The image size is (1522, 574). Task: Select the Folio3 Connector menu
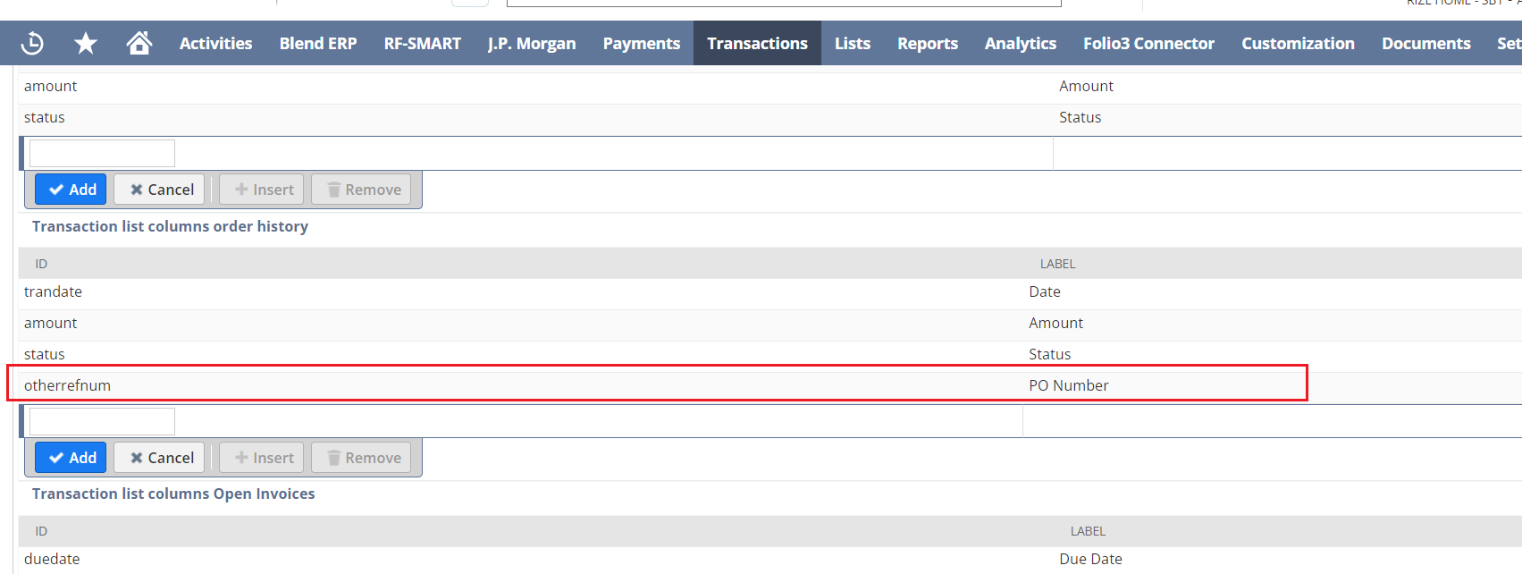pos(1148,43)
